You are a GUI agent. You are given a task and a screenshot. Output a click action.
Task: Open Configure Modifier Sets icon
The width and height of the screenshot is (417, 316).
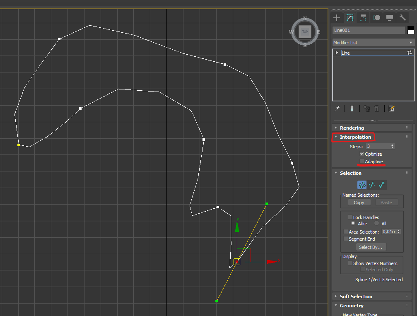click(x=392, y=109)
